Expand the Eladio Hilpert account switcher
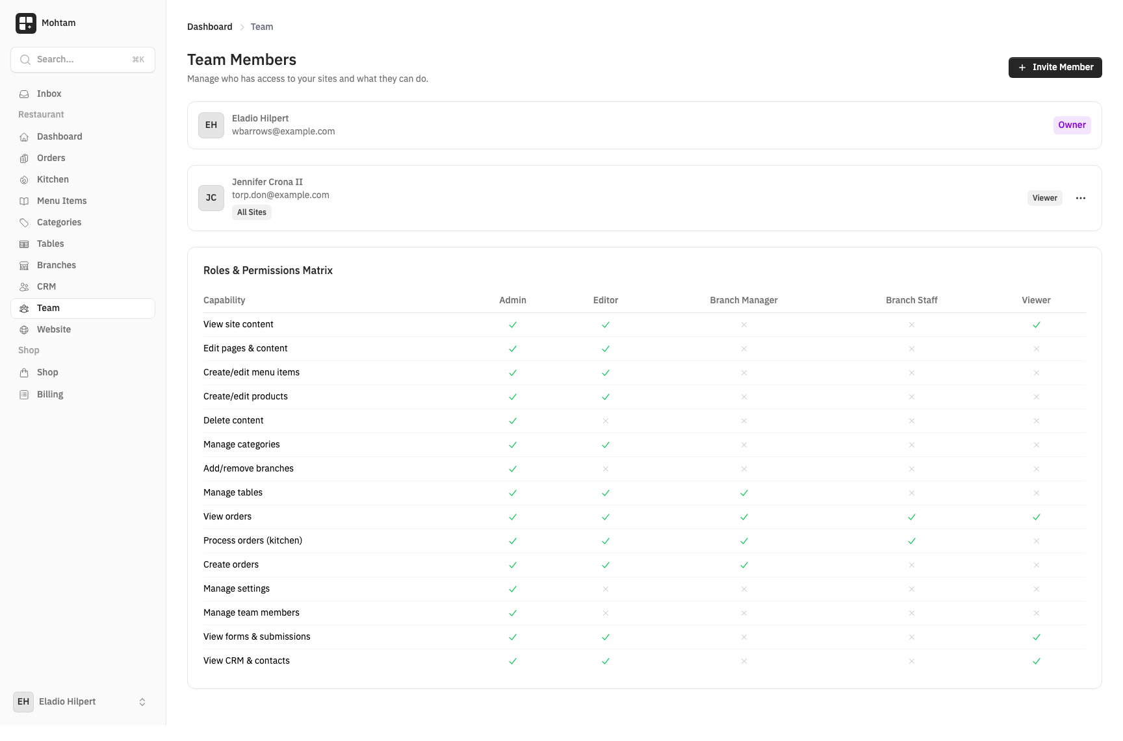1123x741 pixels. pos(142,702)
